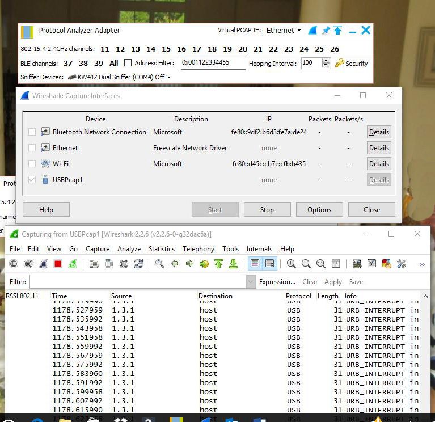Open preferences with the wrench toolbar icon
The width and height of the screenshot is (435, 422).
tap(402, 264)
